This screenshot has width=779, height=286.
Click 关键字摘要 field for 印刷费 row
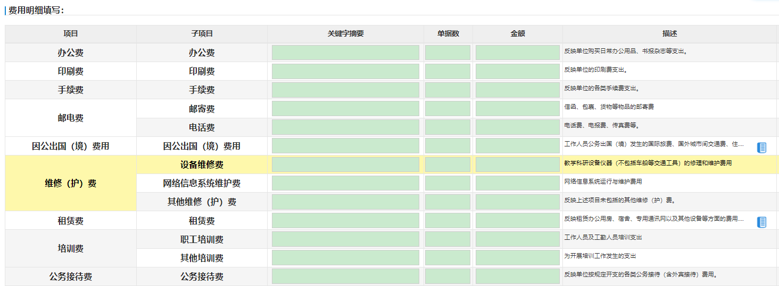tap(345, 71)
